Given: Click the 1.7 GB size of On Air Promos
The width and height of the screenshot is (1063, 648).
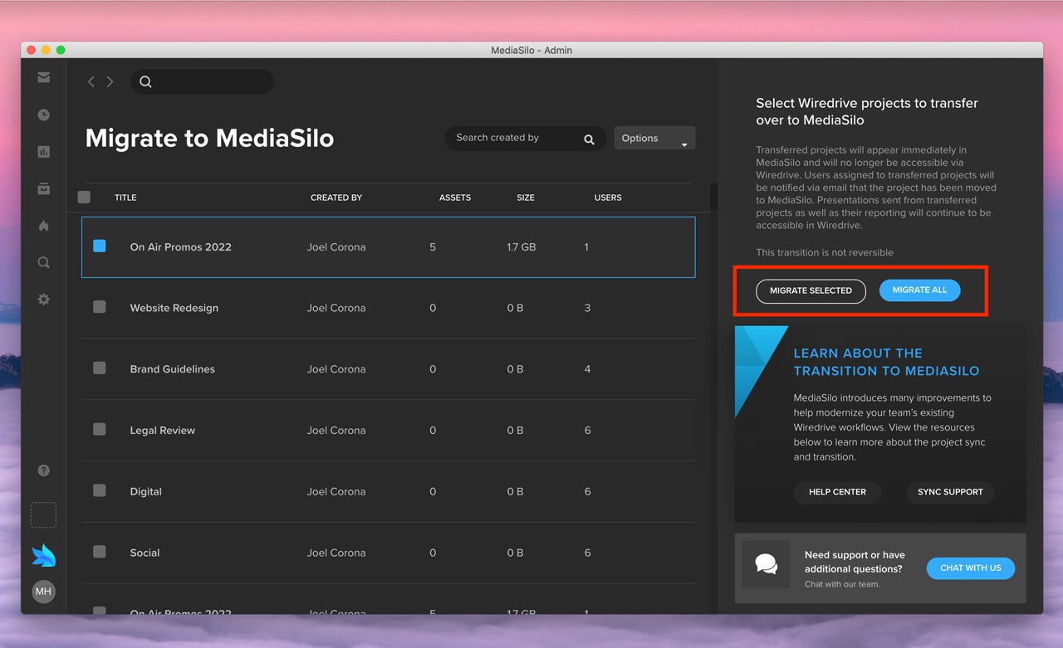Looking at the screenshot, I should click(x=522, y=247).
